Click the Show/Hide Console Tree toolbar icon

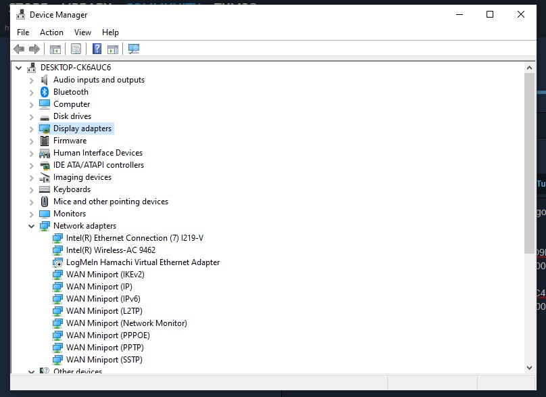55,49
